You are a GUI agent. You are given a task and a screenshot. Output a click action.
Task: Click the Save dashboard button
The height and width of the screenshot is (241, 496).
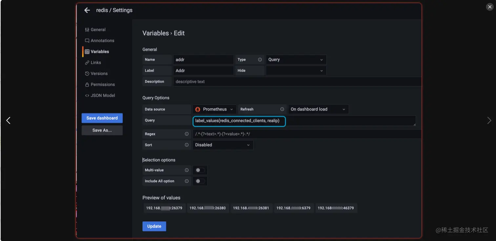[102, 118]
